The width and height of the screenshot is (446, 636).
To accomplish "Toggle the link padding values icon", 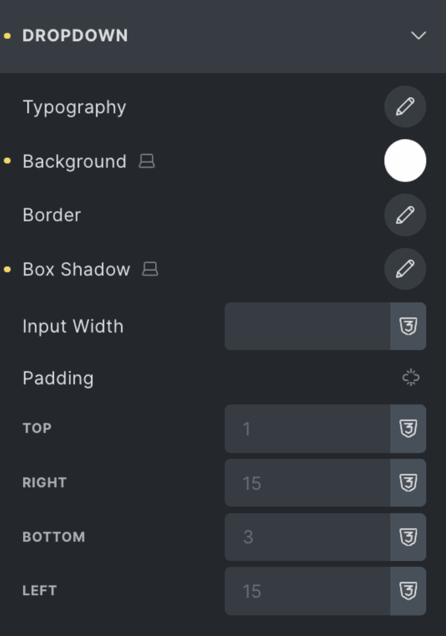I will point(410,378).
